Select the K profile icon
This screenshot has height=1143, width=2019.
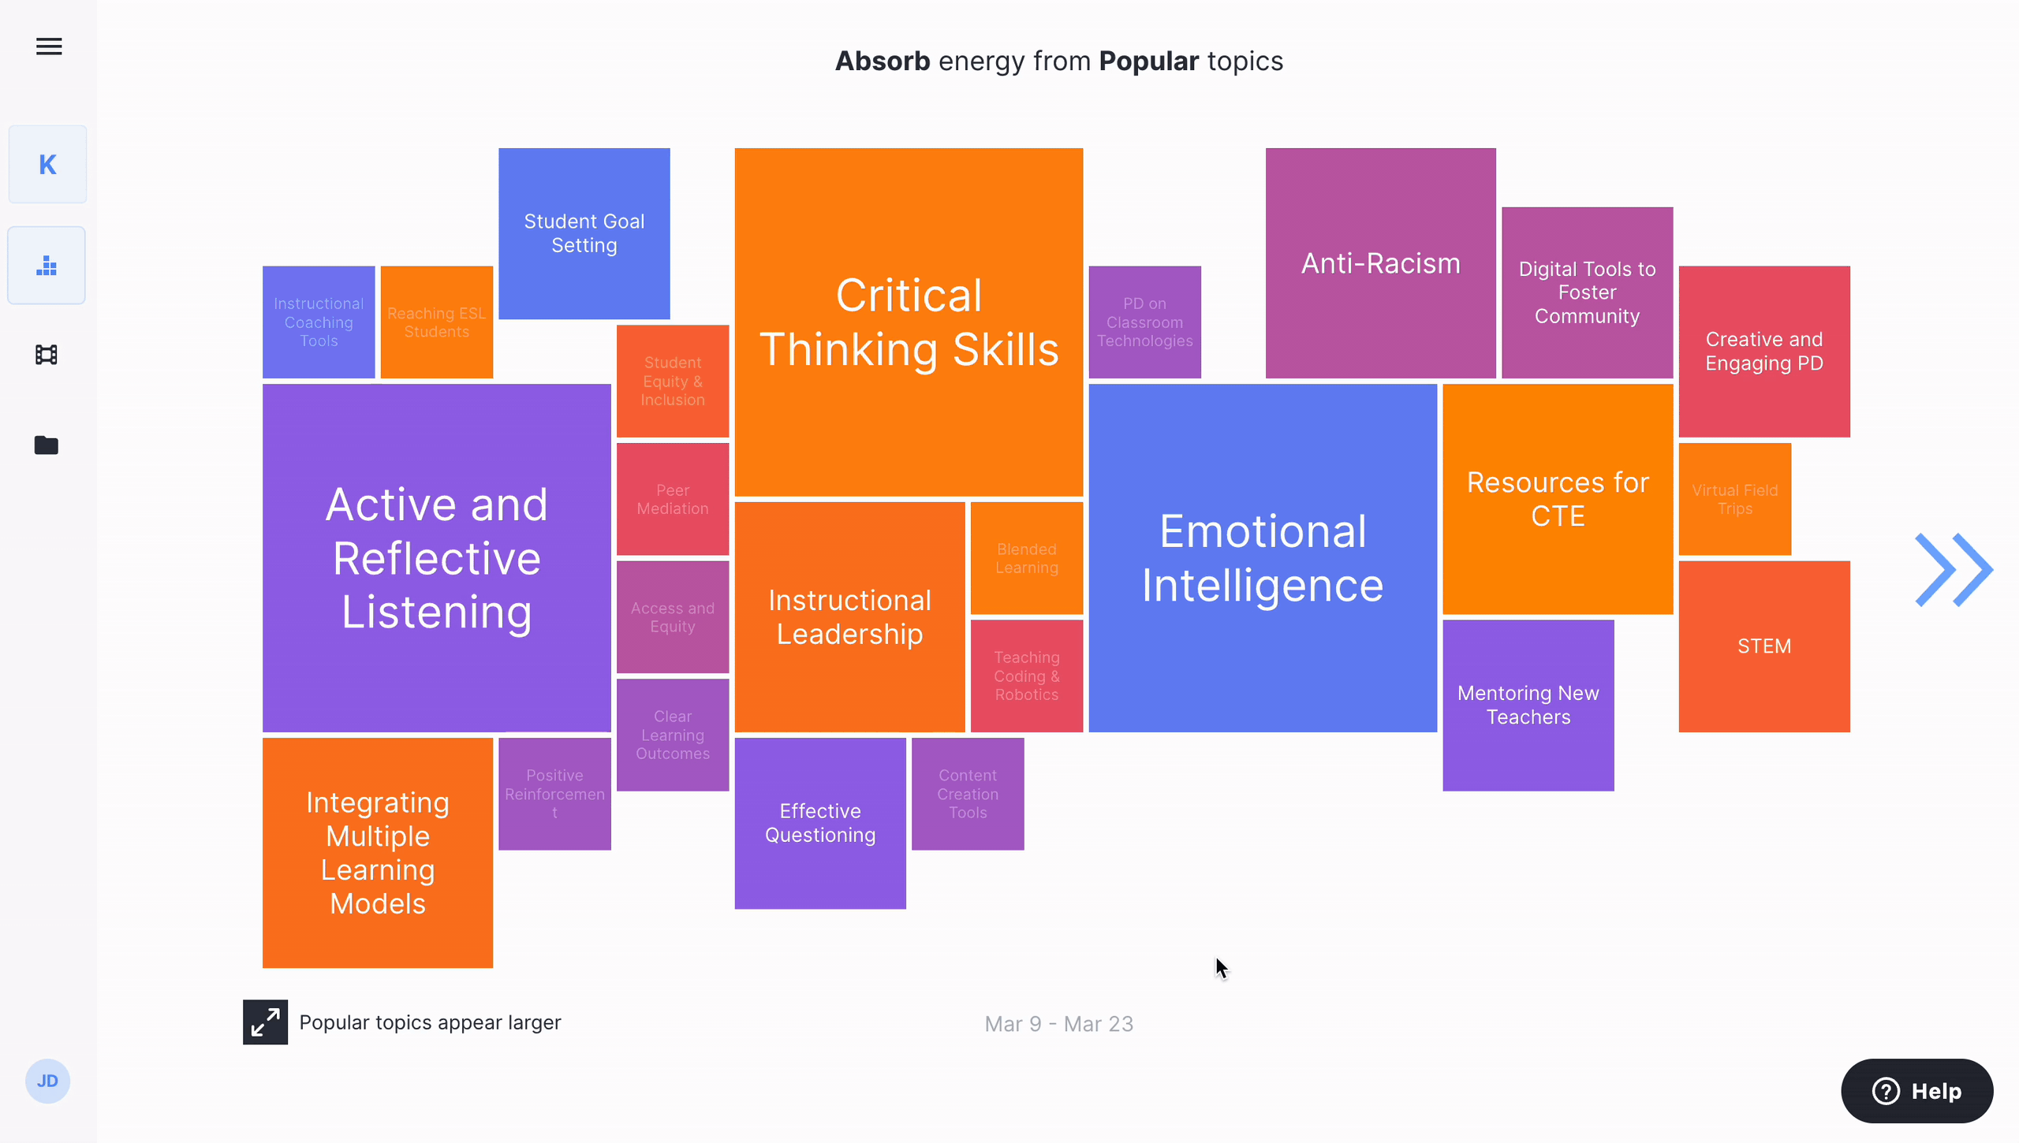point(49,165)
